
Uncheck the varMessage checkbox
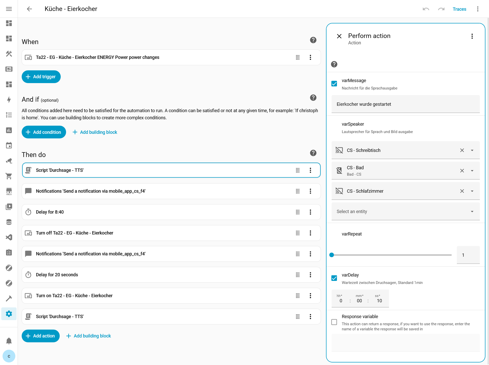click(334, 84)
